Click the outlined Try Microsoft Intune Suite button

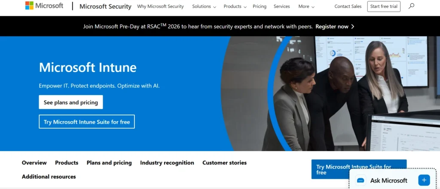coord(87,122)
